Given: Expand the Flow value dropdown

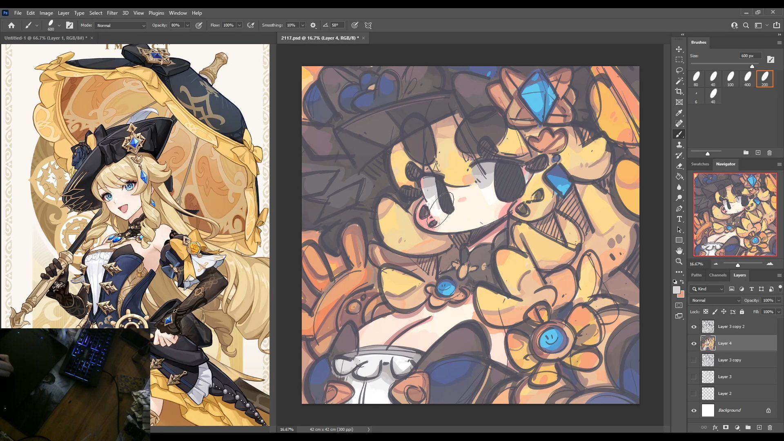Looking at the screenshot, I should pyautogui.click(x=239, y=25).
